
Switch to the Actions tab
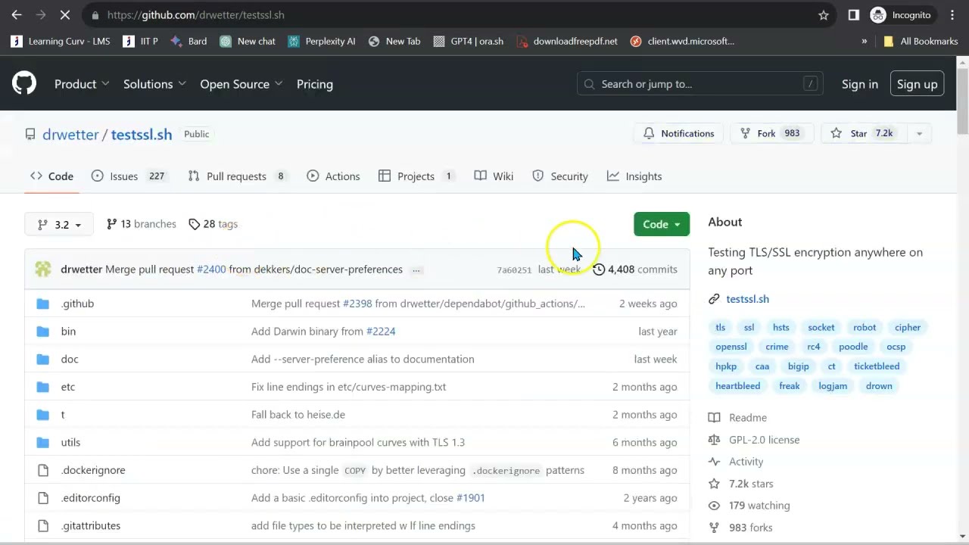[x=334, y=176]
